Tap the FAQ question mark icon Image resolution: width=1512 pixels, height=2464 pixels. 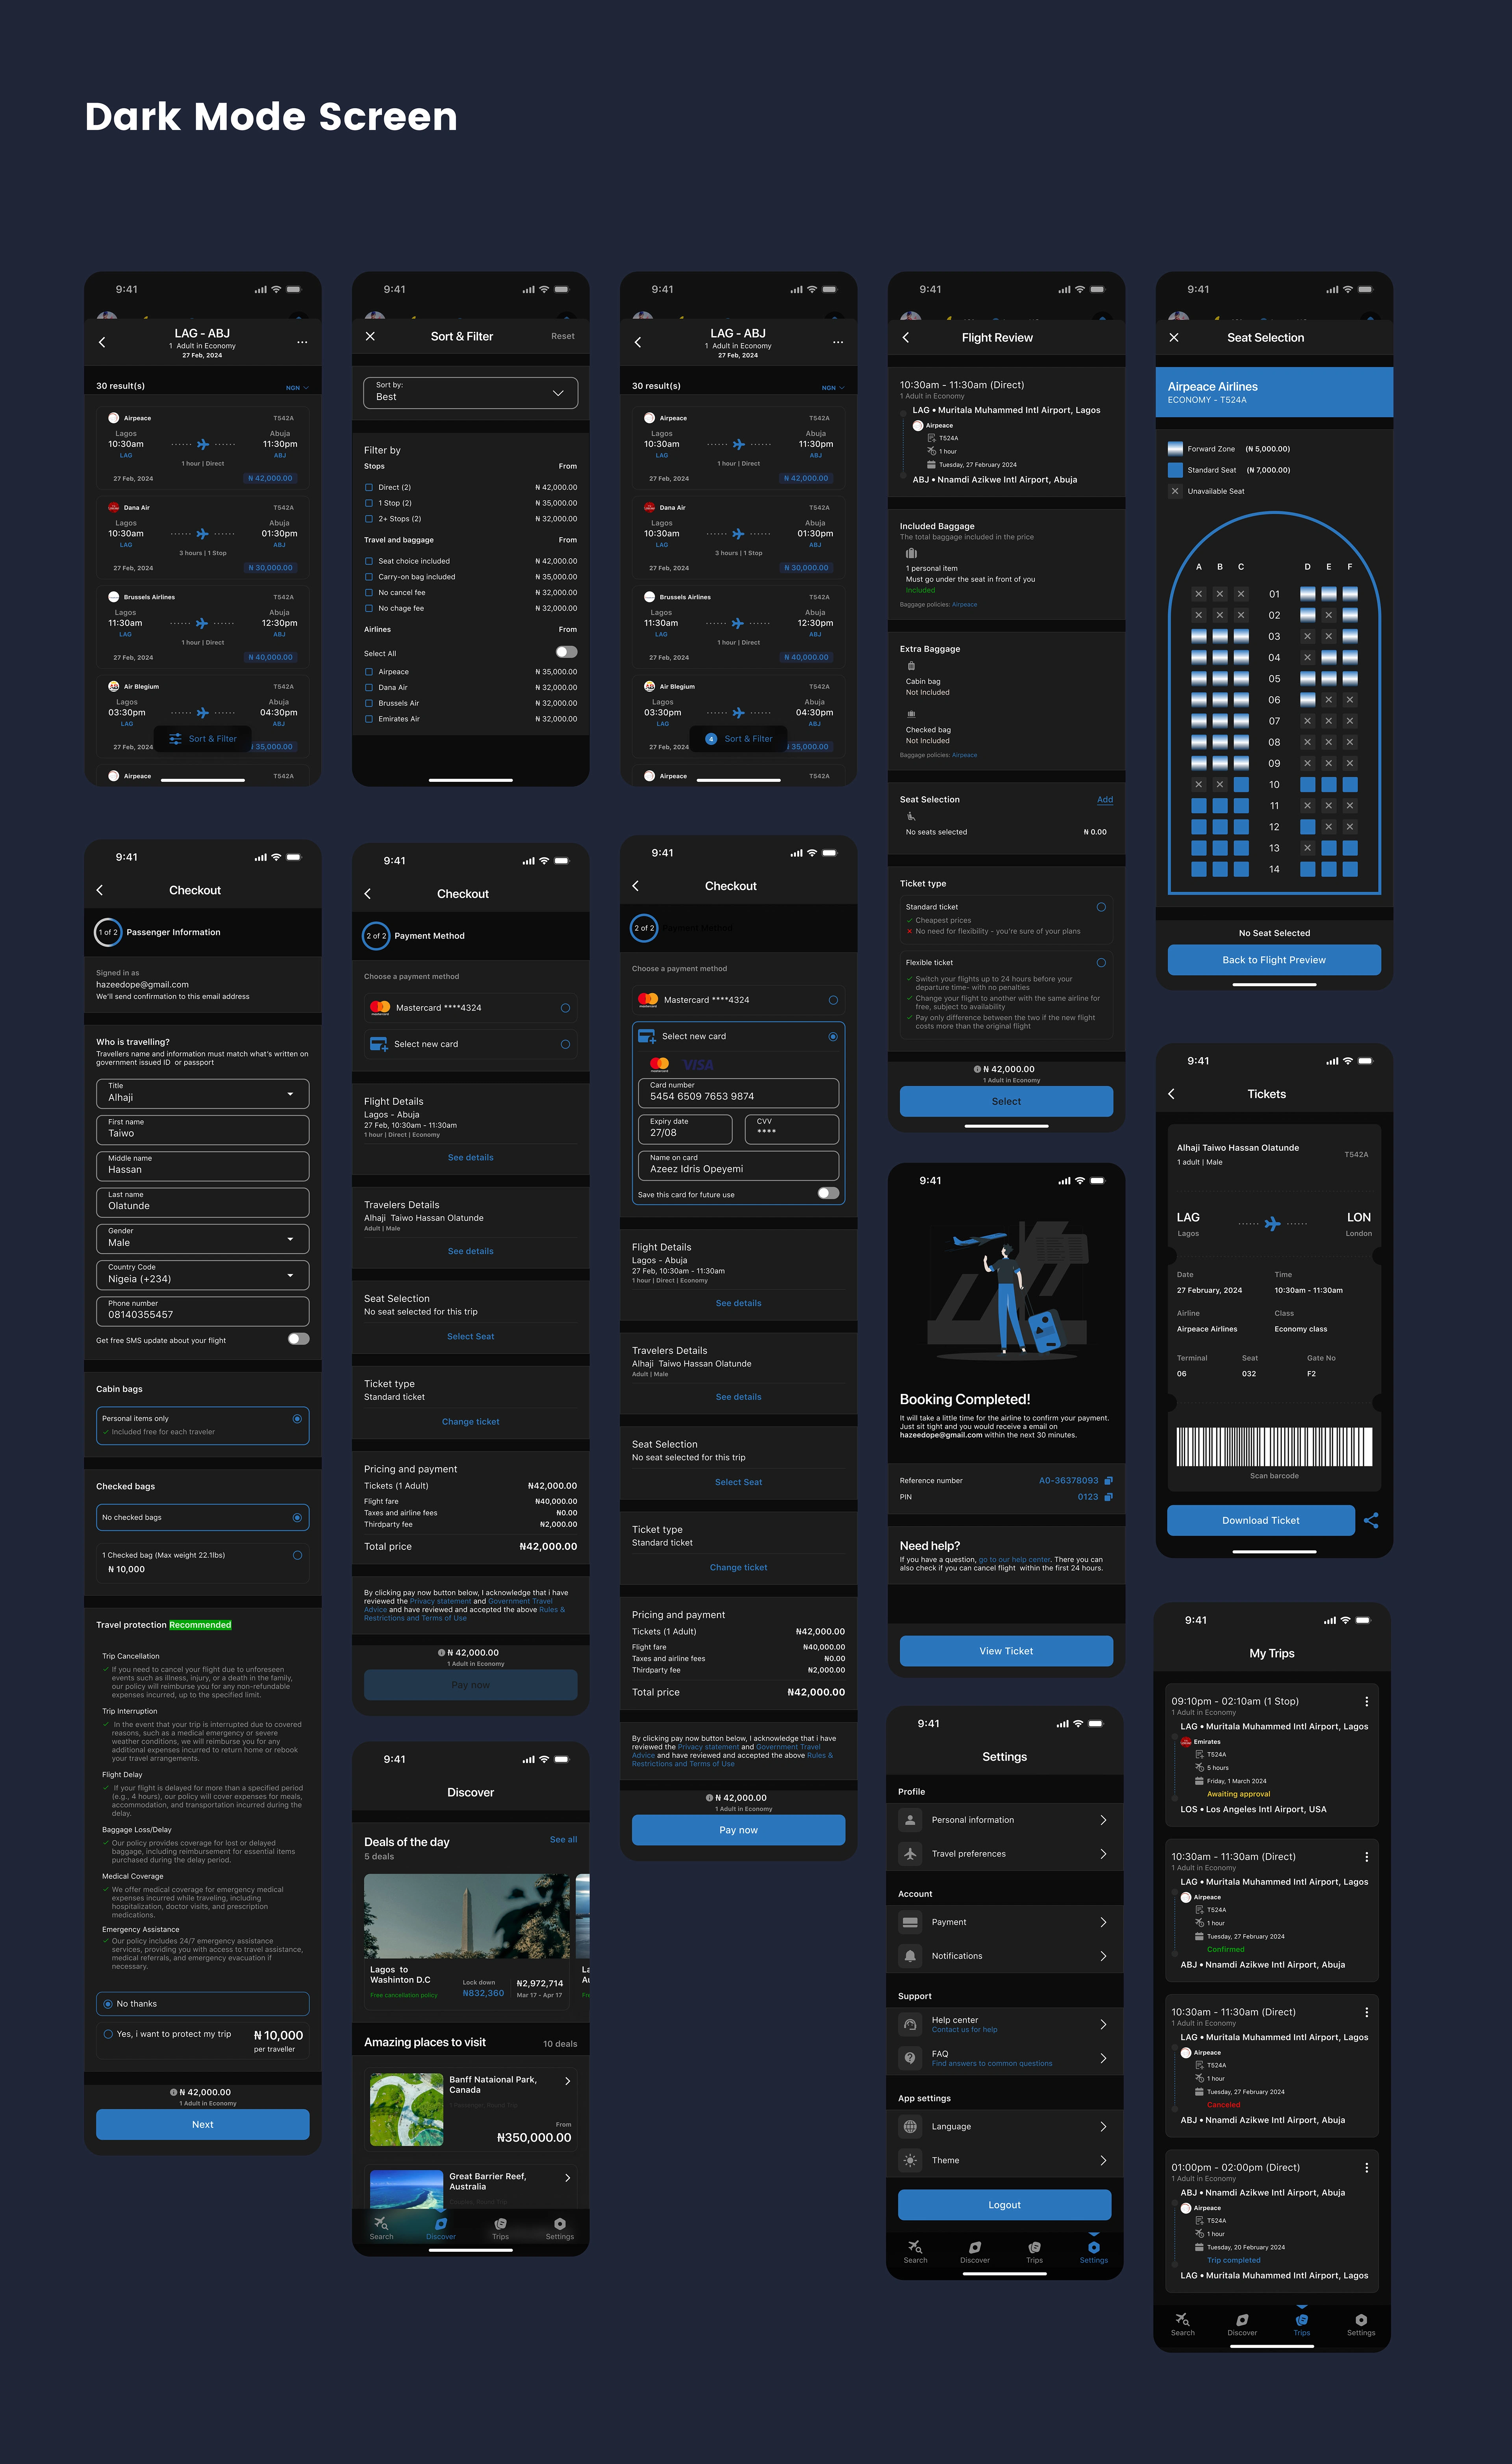point(910,2058)
